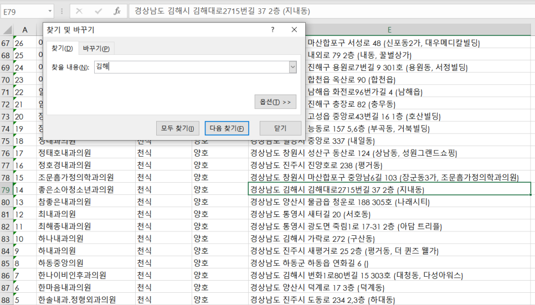Click cell A67 with value 26
Screen dimensions: 535x305
click(25, 43)
